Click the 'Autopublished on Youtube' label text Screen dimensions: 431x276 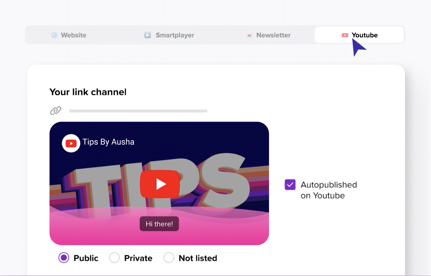[329, 190]
